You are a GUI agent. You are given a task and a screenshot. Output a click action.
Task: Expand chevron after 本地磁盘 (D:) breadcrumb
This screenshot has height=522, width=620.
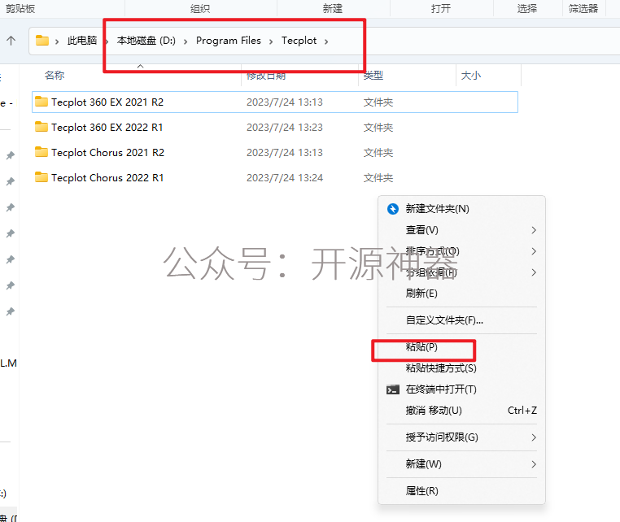(186, 41)
